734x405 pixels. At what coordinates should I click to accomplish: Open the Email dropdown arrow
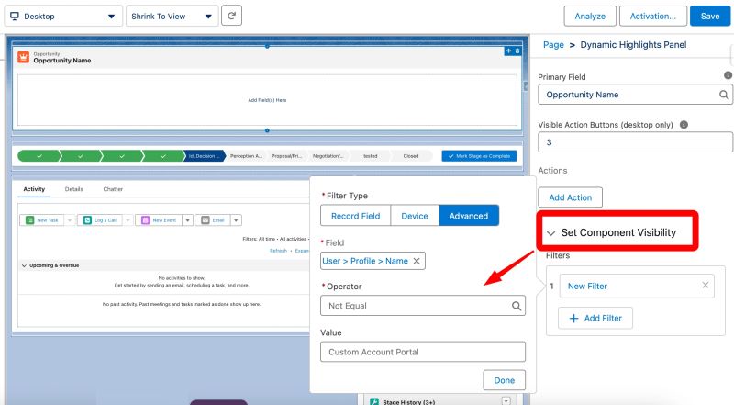236,219
